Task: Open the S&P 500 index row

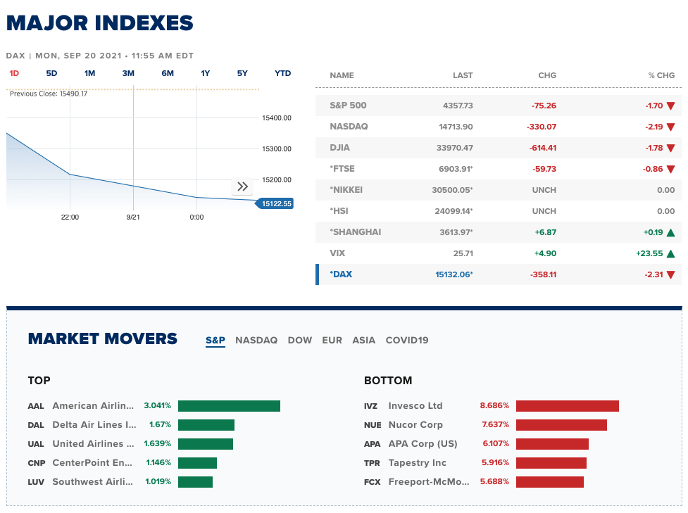Action: 499,106
